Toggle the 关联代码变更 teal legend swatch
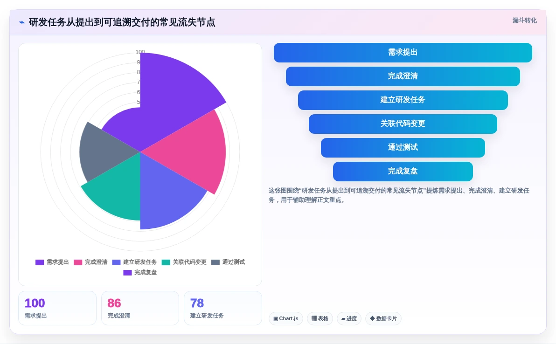Screen dimensions: 556x344 [x=166, y=262]
